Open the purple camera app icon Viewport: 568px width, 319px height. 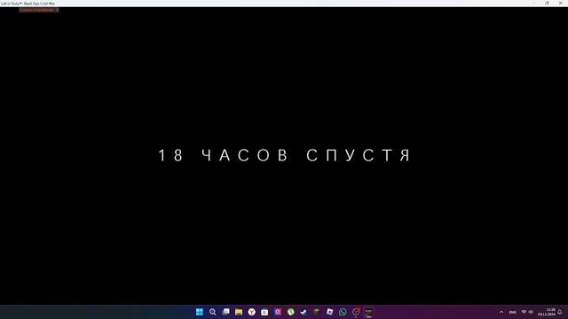tap(278, 312)
